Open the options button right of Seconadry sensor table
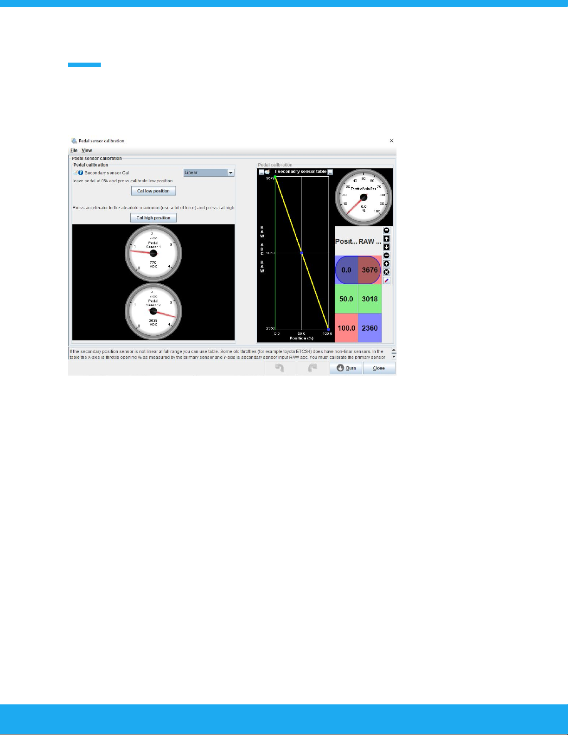The height and width of the screenshot is (735, 568). 330,172
